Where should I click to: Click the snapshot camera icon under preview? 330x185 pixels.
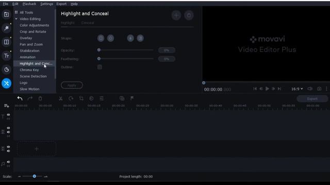[319, 89]
